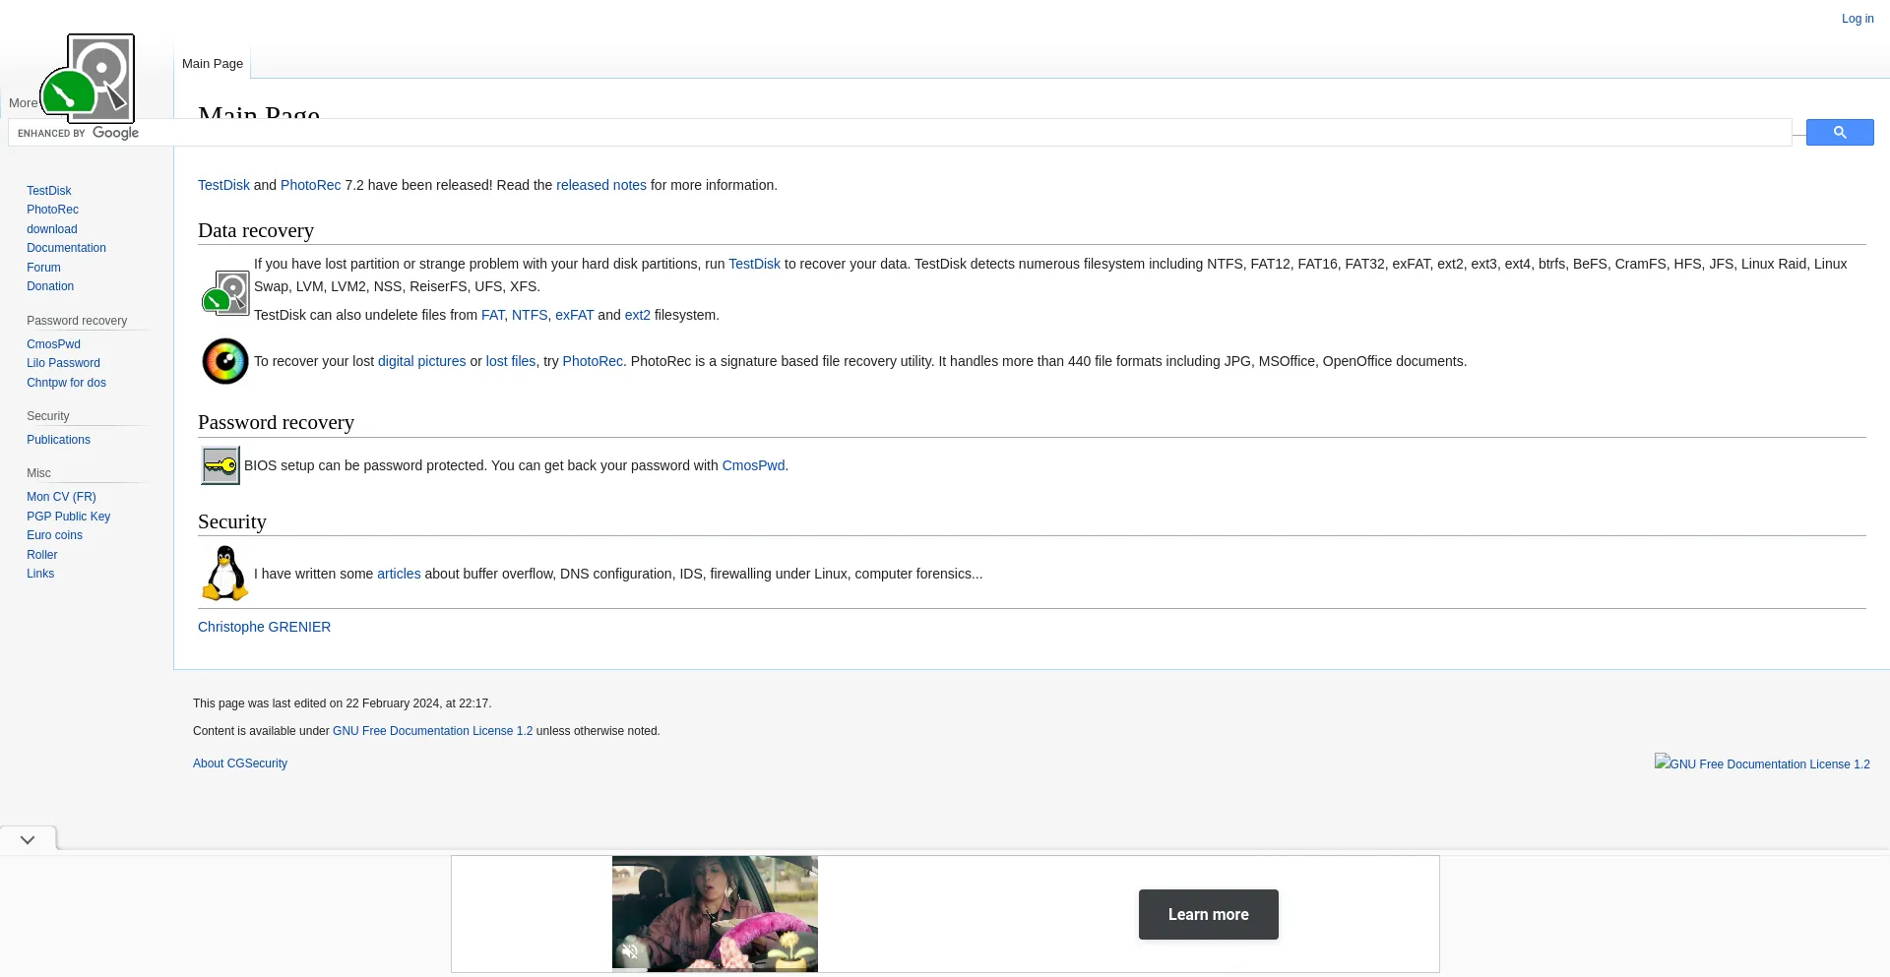Open Lilo Password sidebar link
Screen dimensions: 1890x977
click(63, 363)
